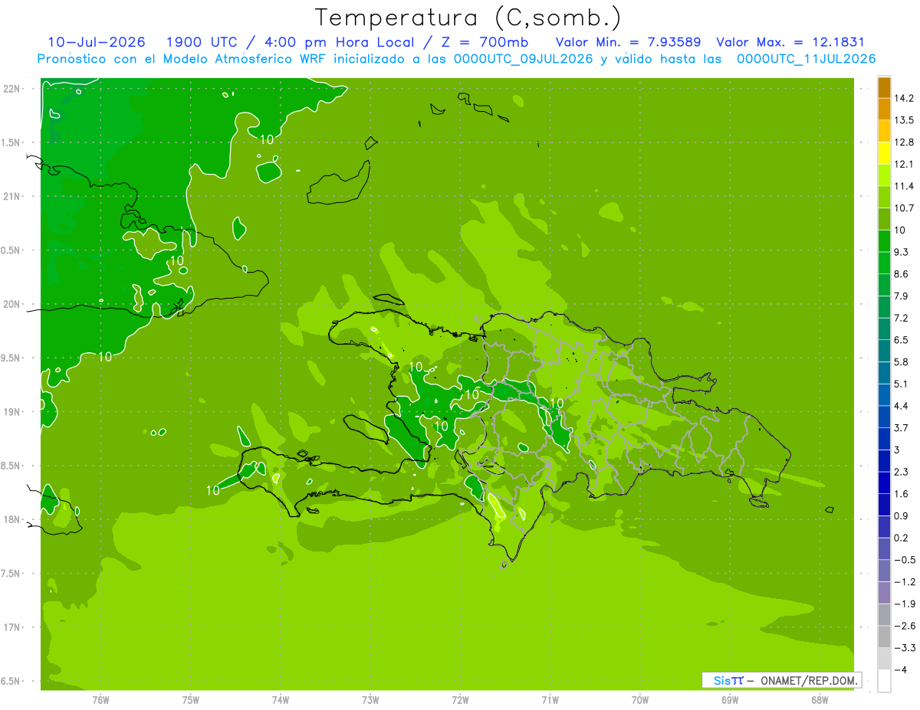The image size is (920, 710).
Task: Select the 'Valor Max. = 12.1831' readout
Action: coord(790,42)
